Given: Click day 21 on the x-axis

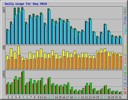Looking at the screenshot, I should [x=82, y=97].
